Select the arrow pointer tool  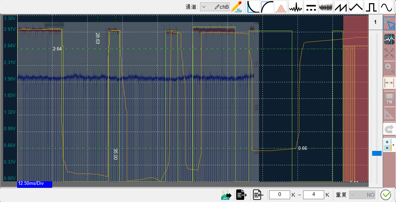(389, 23)
